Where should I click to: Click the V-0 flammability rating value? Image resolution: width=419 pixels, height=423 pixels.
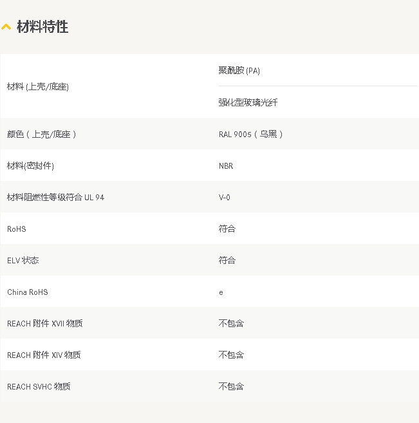224,198
